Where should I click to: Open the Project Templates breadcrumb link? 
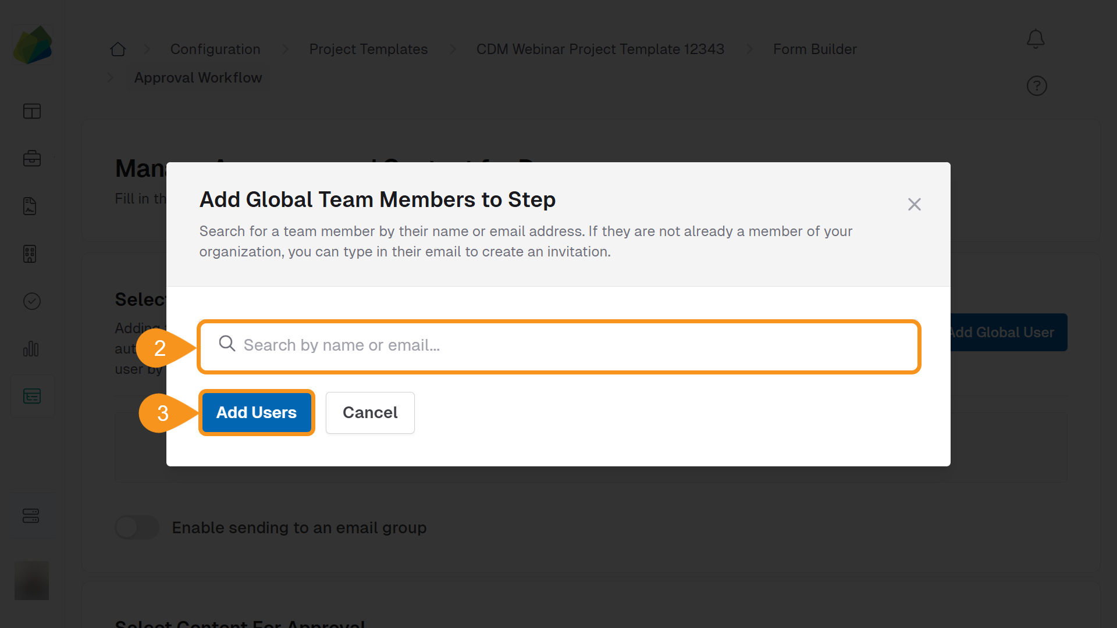368,49
